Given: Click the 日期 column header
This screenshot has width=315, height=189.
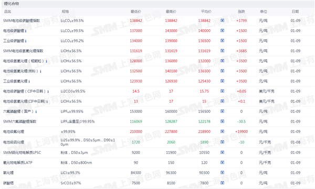Looking at the screenshot, I should coord(295,12).
